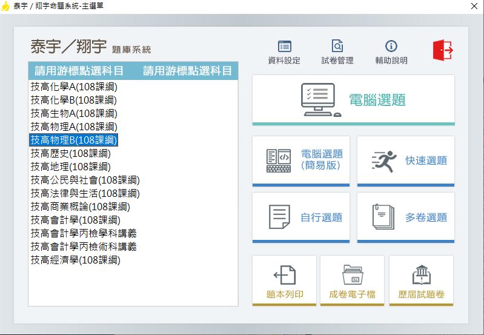Screen dimensions: 484x335
Task: Choose 技高歷史(108課綱) in the list
Action: point(71,153)
